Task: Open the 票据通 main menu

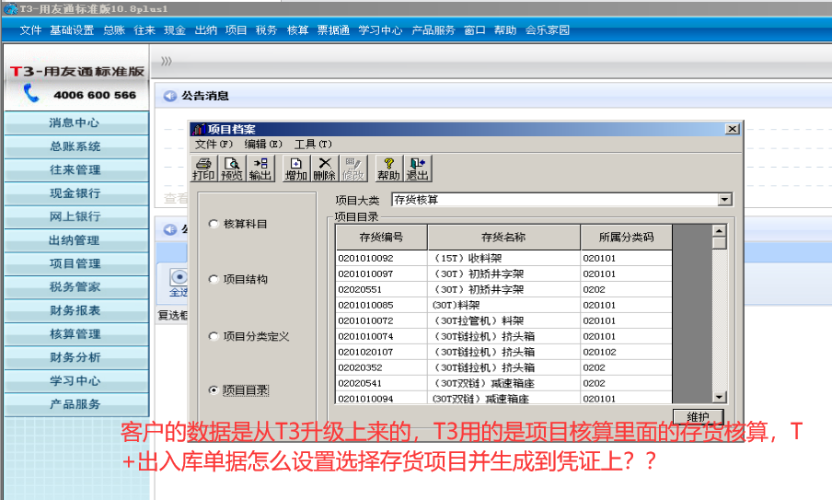Action: [x=333, y=30]
